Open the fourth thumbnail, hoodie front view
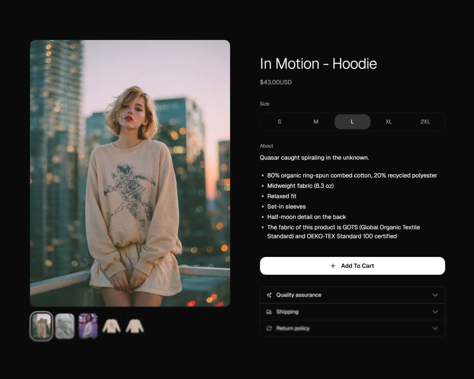474x379 pixels. 111,326
